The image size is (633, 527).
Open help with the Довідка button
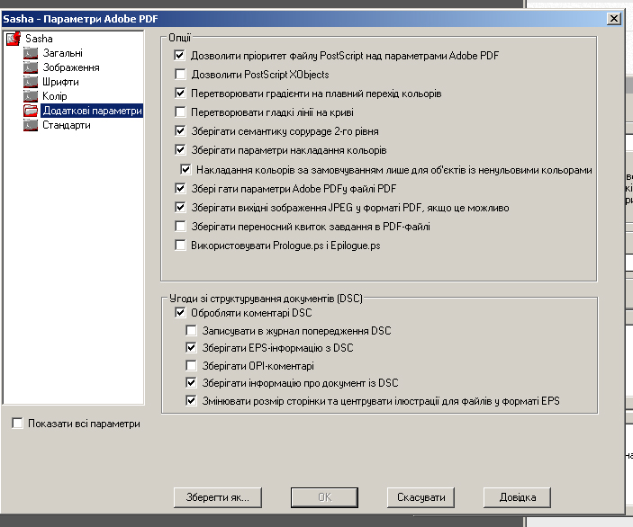(x=517, y=497)
